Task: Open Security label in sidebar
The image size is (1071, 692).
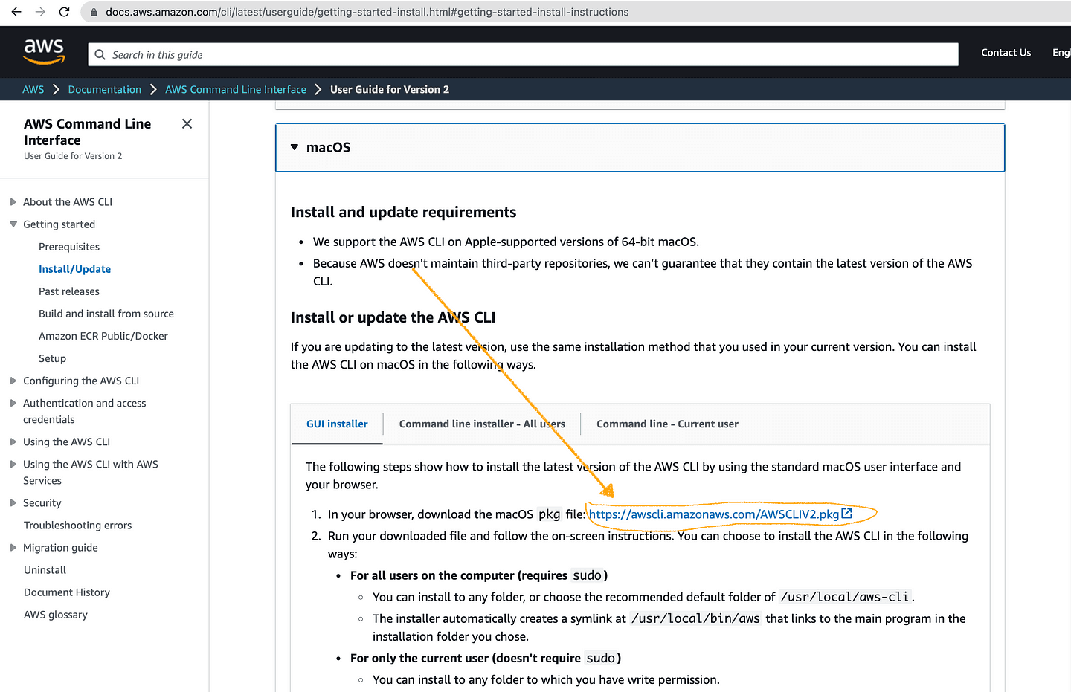Action: pos(42,503)
